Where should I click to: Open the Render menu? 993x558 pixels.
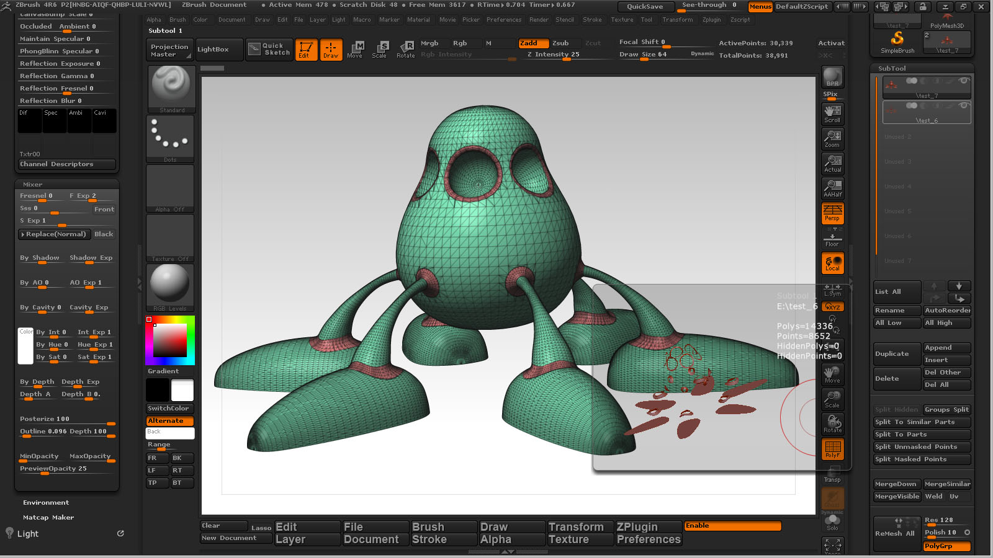(539, 20)
